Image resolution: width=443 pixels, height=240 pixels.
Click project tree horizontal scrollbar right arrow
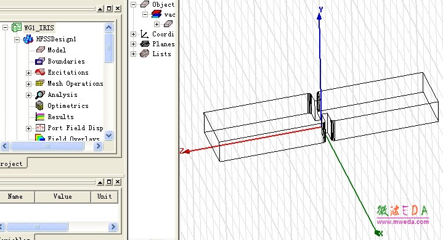coord(98,146)
